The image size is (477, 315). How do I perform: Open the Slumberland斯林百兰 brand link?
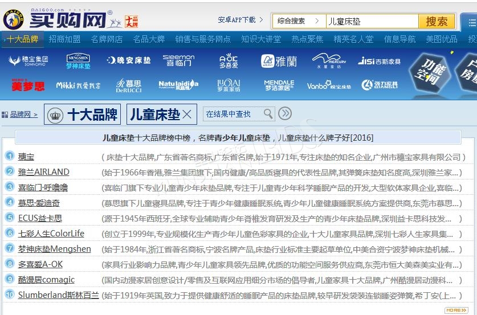58,295
